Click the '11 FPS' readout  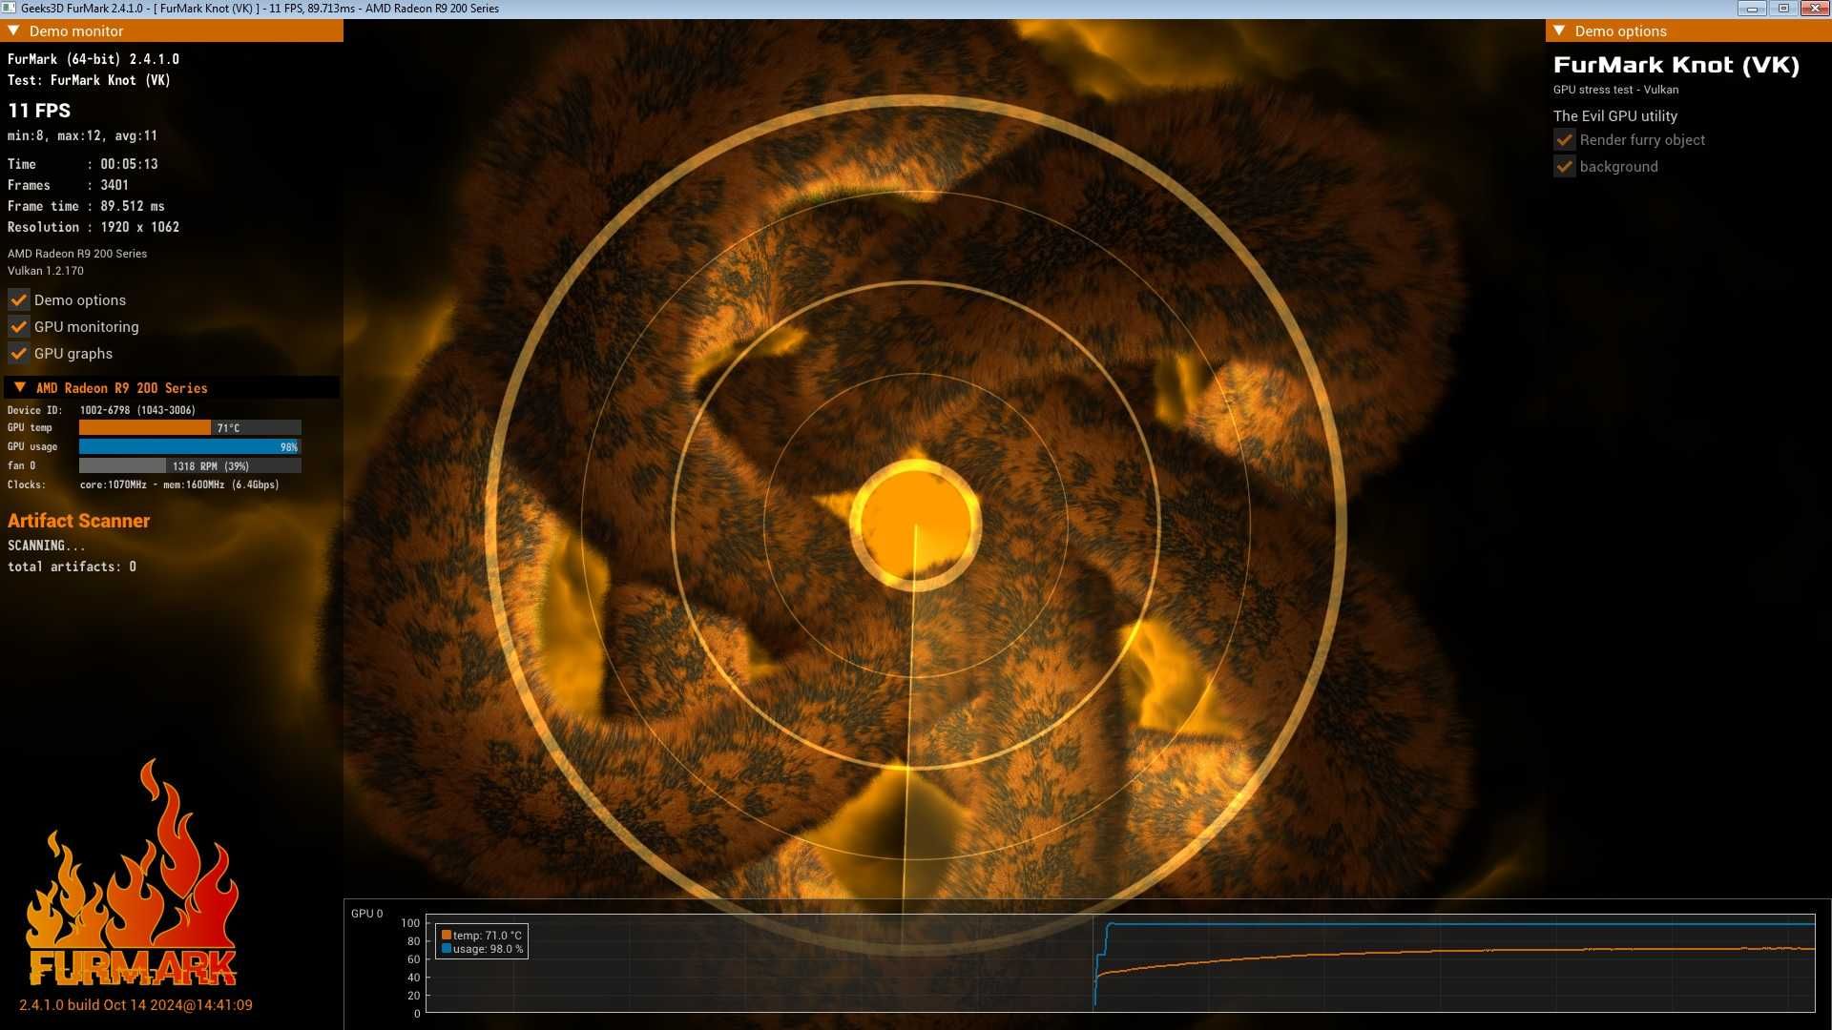pyautogui.click(x=39, y=111)
